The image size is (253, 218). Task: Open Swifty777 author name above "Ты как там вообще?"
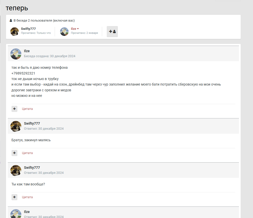point(32,168)
